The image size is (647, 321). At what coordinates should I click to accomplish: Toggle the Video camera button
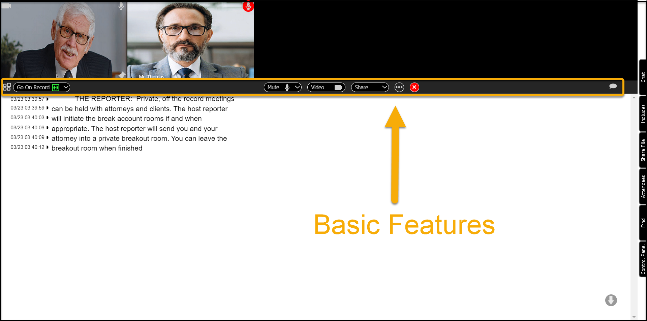click(326, 87)
